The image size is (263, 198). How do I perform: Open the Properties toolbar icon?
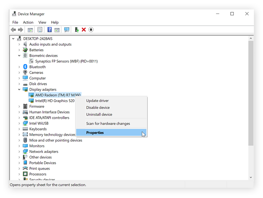pyautogui.click(x=40, y=30)
